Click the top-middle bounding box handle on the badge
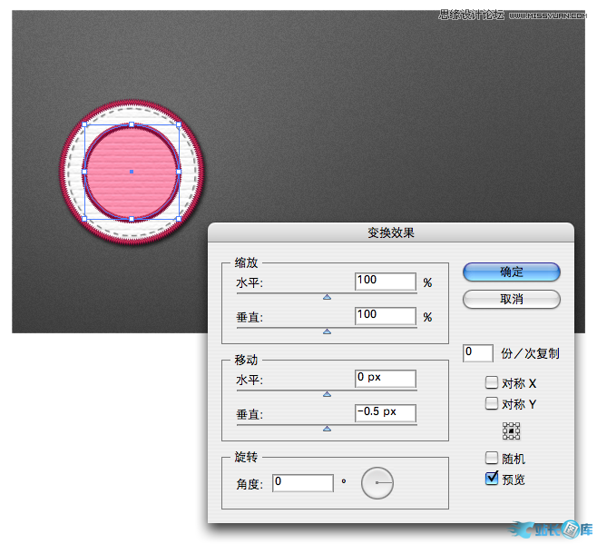 [132, 124]
